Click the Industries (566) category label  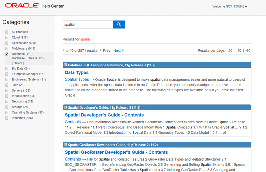[x=22, y=118]
